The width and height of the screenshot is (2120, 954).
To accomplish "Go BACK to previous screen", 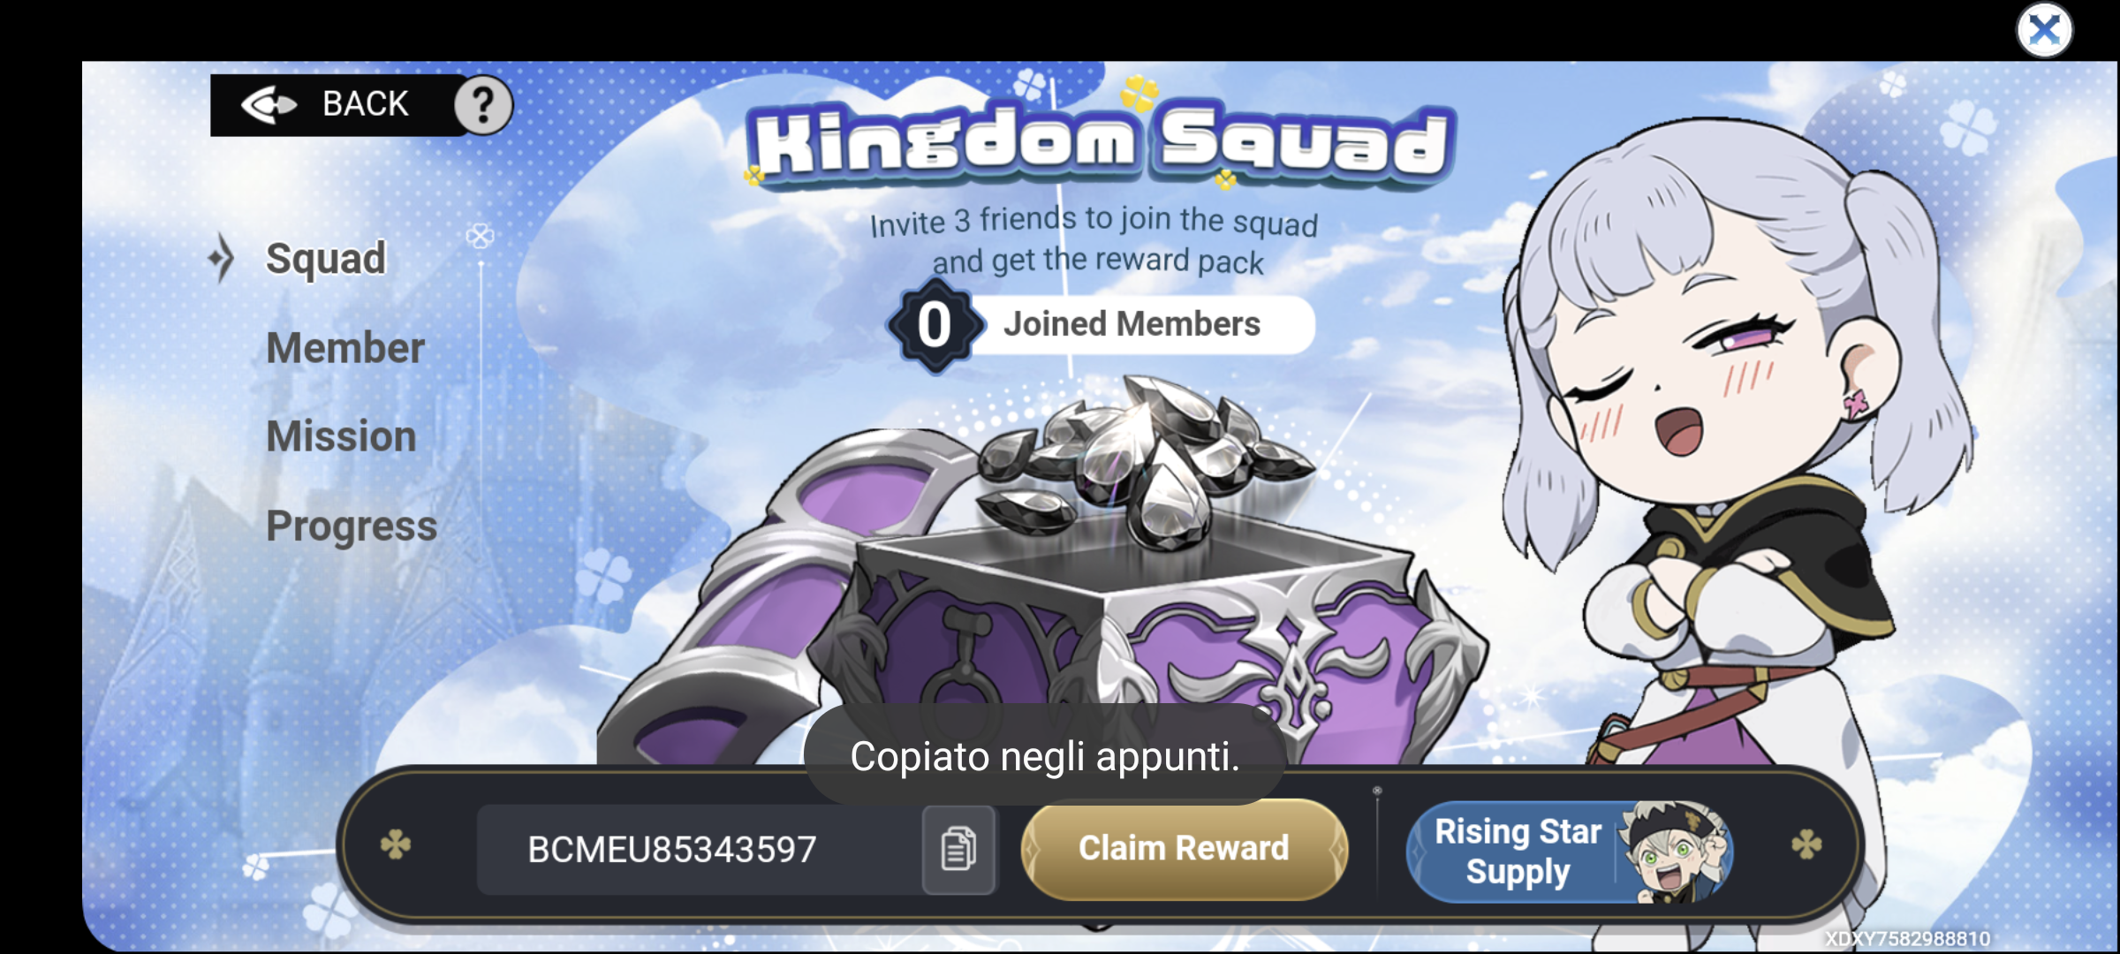I will 365,104.
